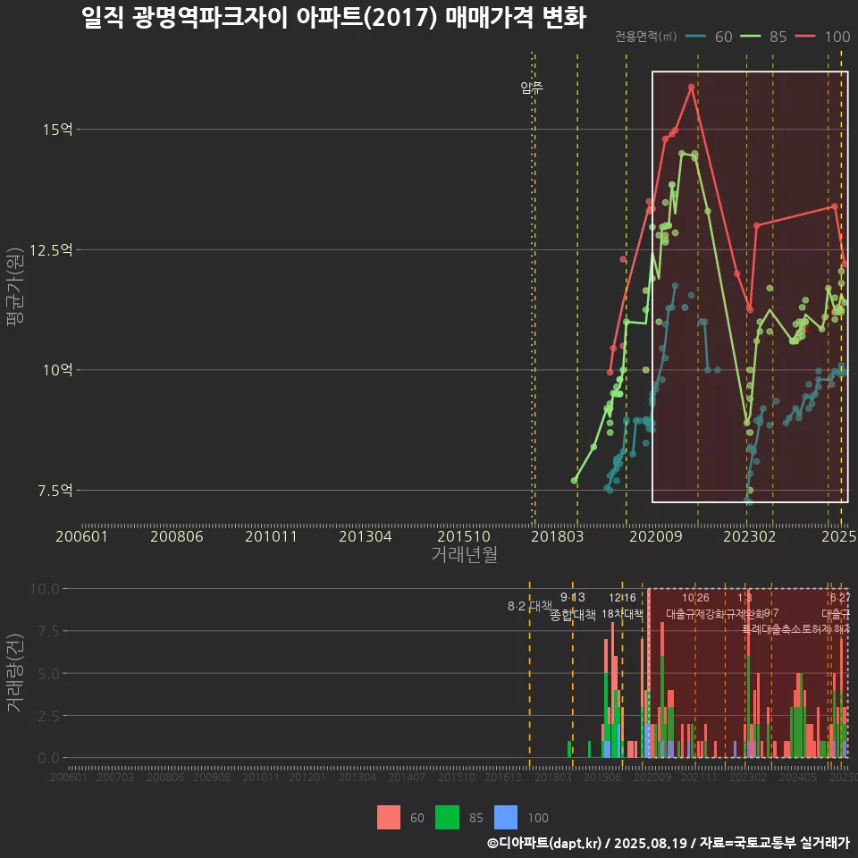Click the teal 60㎡ line legend marker
This screenshot has width=858, height=858.
[x=695, y=37]
